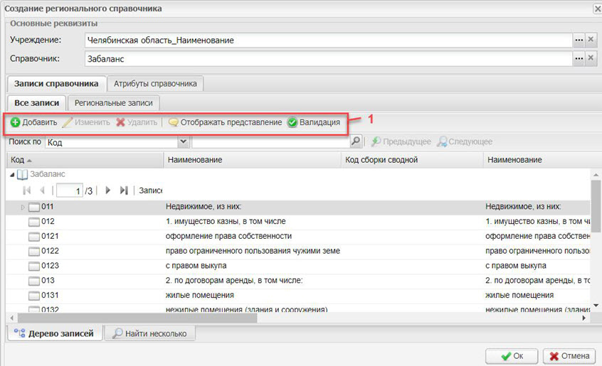Click the green Добавить plus icon

(x=15, y=122)
